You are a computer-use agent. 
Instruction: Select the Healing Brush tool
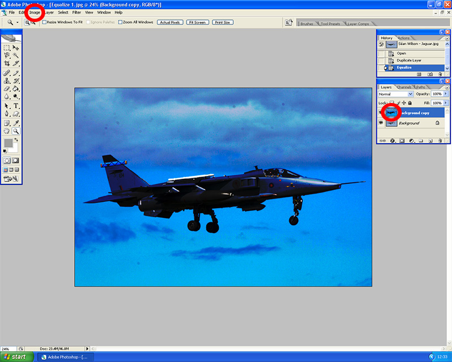[7, 73]
